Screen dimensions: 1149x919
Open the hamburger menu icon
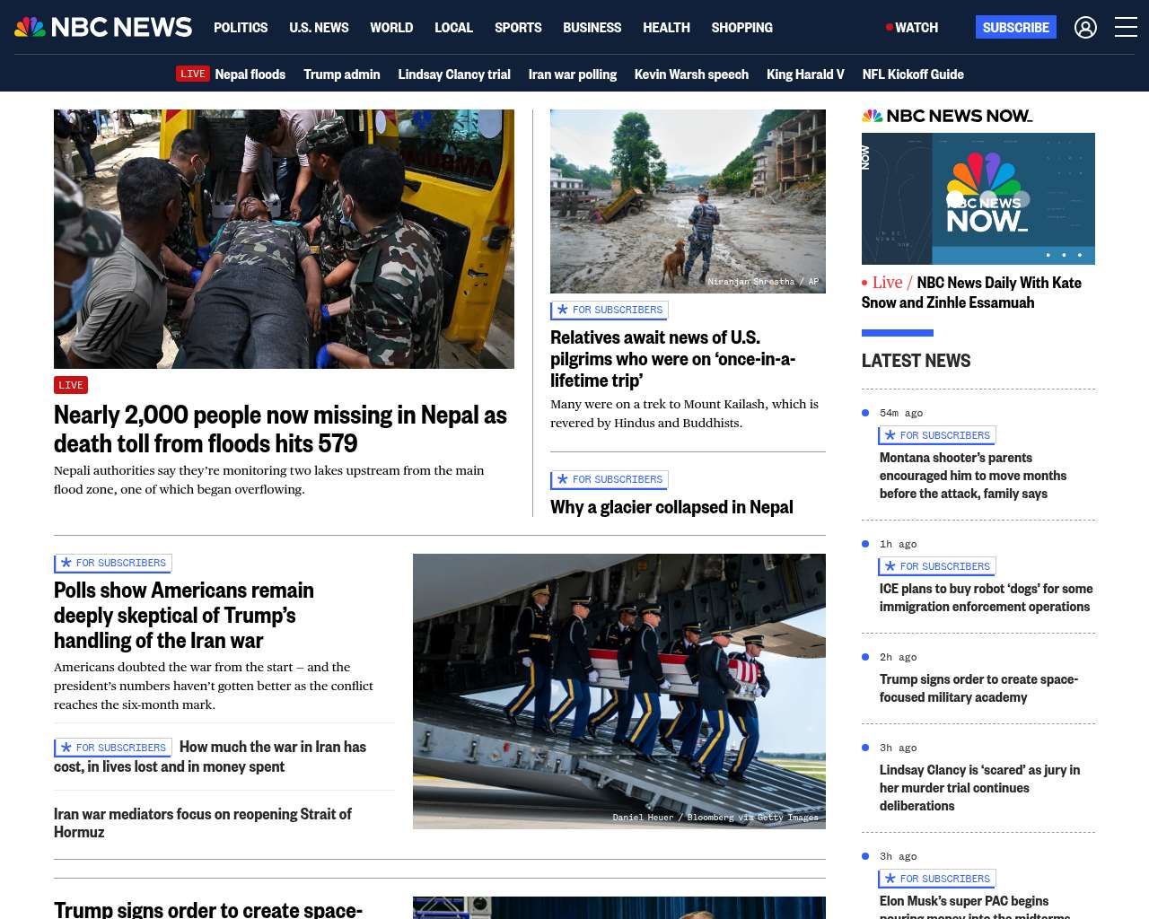[1126, 28]
